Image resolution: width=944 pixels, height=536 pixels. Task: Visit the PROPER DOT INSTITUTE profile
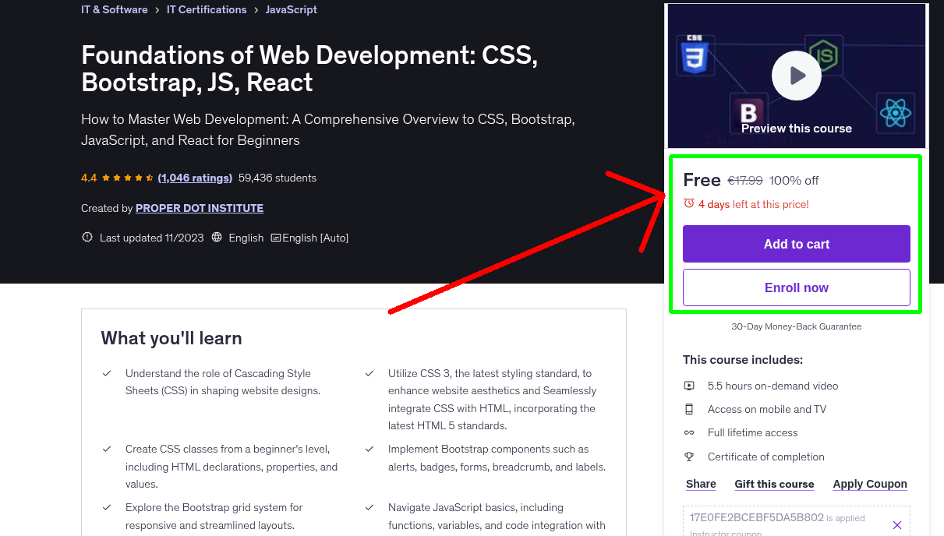200,208
